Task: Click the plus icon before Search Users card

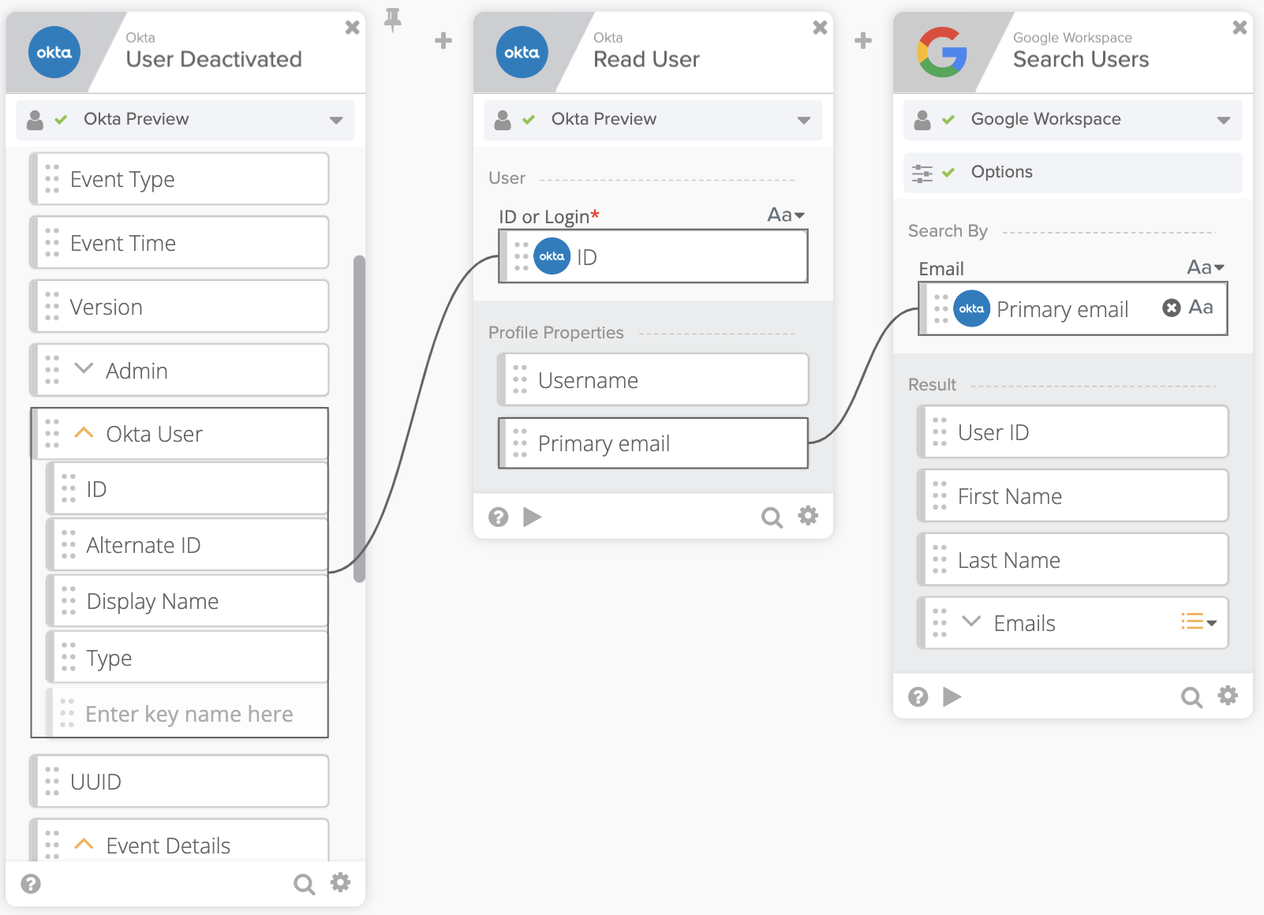Action: 863,40
